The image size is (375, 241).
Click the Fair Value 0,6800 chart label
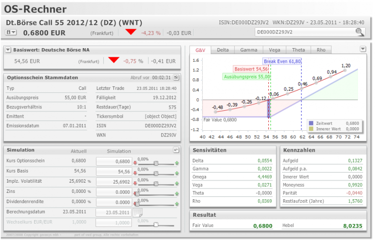(220, 120)
